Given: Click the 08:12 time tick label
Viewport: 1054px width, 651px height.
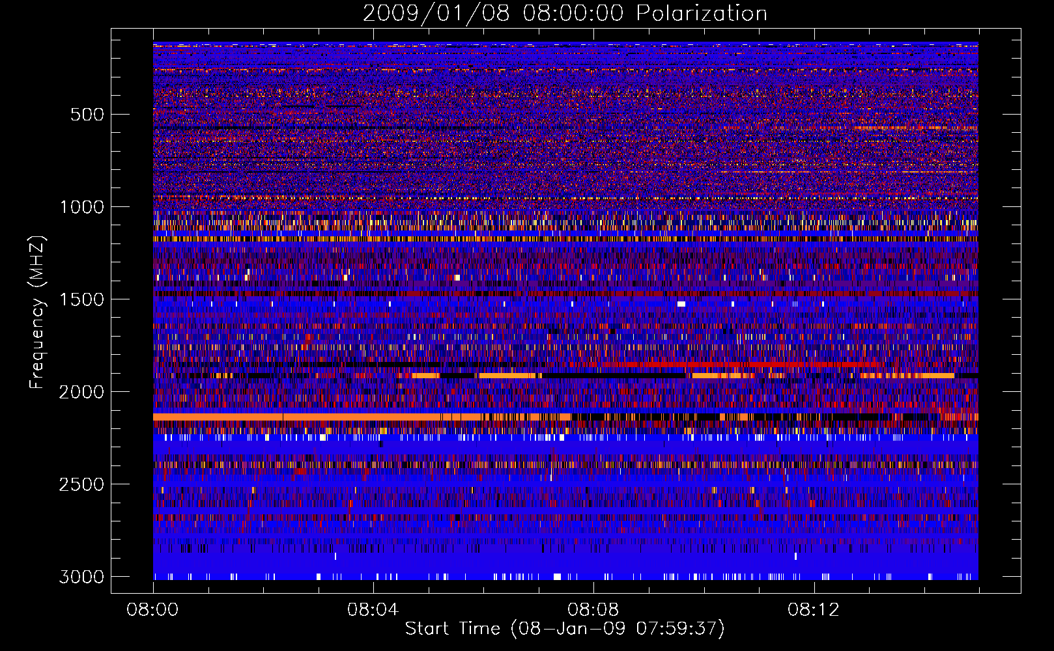Looking at the screenshot, I should tap(813, 610).
